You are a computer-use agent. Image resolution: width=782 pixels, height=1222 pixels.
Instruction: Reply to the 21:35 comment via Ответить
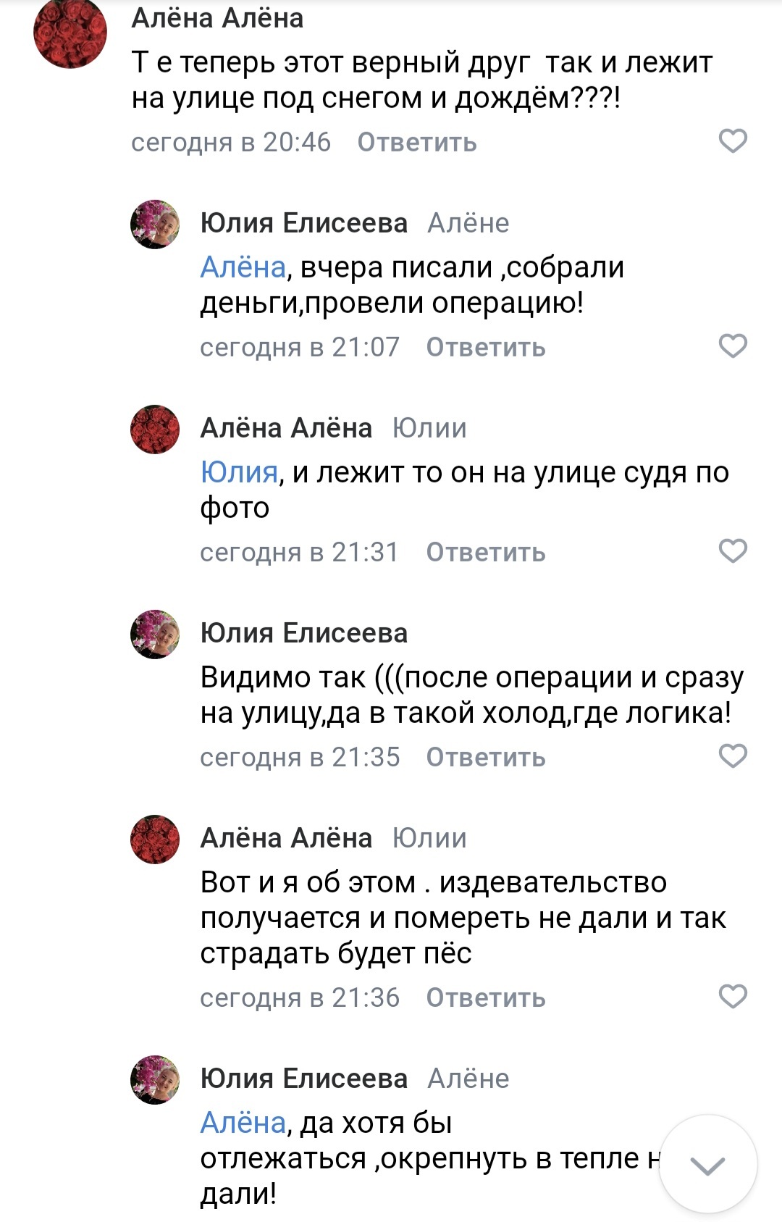pos(486,757)
